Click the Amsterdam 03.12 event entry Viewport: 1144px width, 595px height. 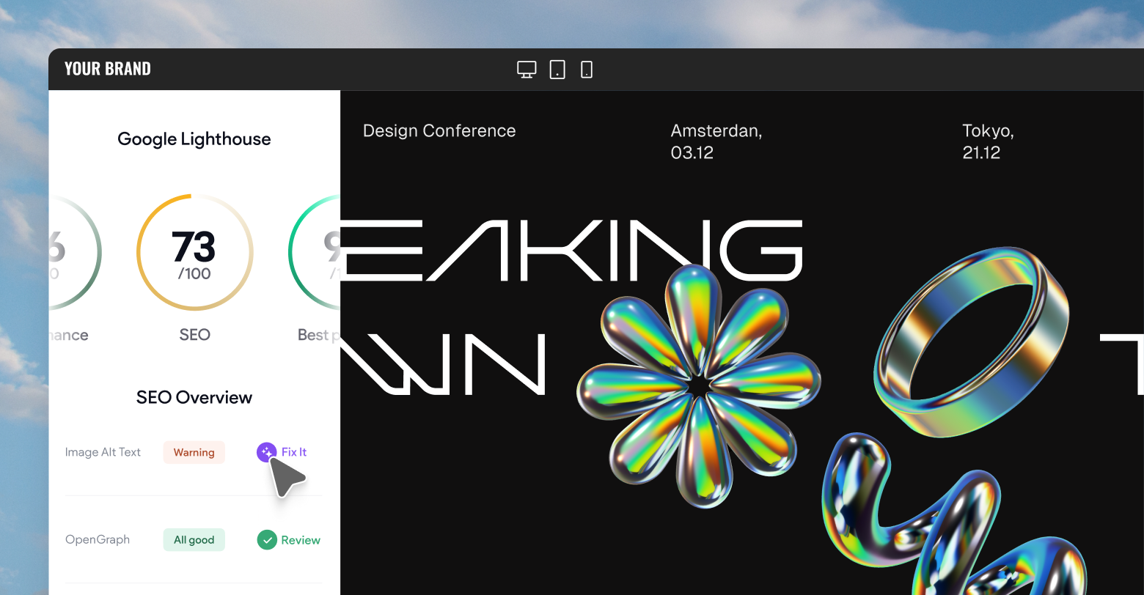pos(716,141)
